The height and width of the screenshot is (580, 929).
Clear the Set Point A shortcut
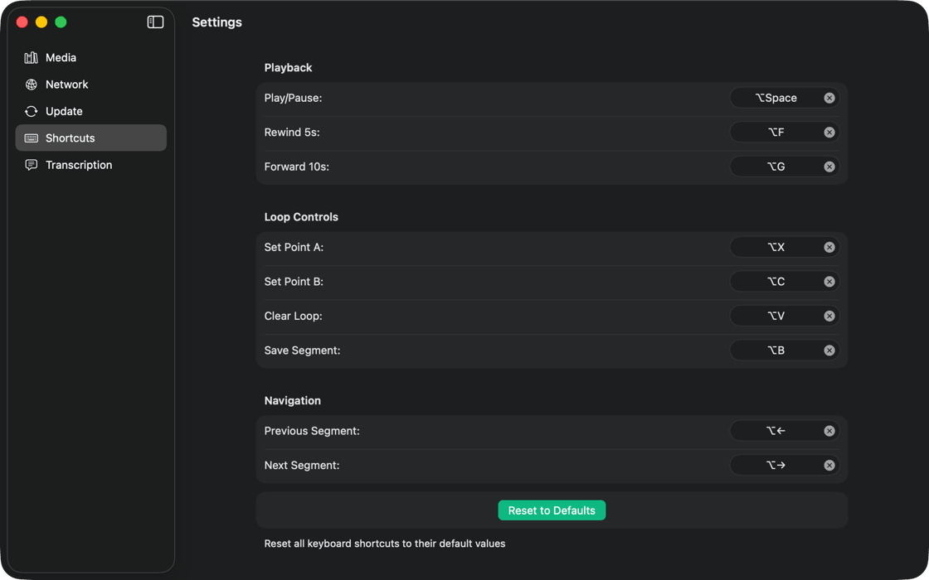(x=829, y=247)
